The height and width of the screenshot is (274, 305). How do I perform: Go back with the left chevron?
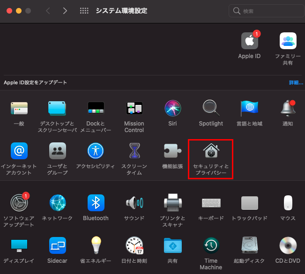coord(48,11)
